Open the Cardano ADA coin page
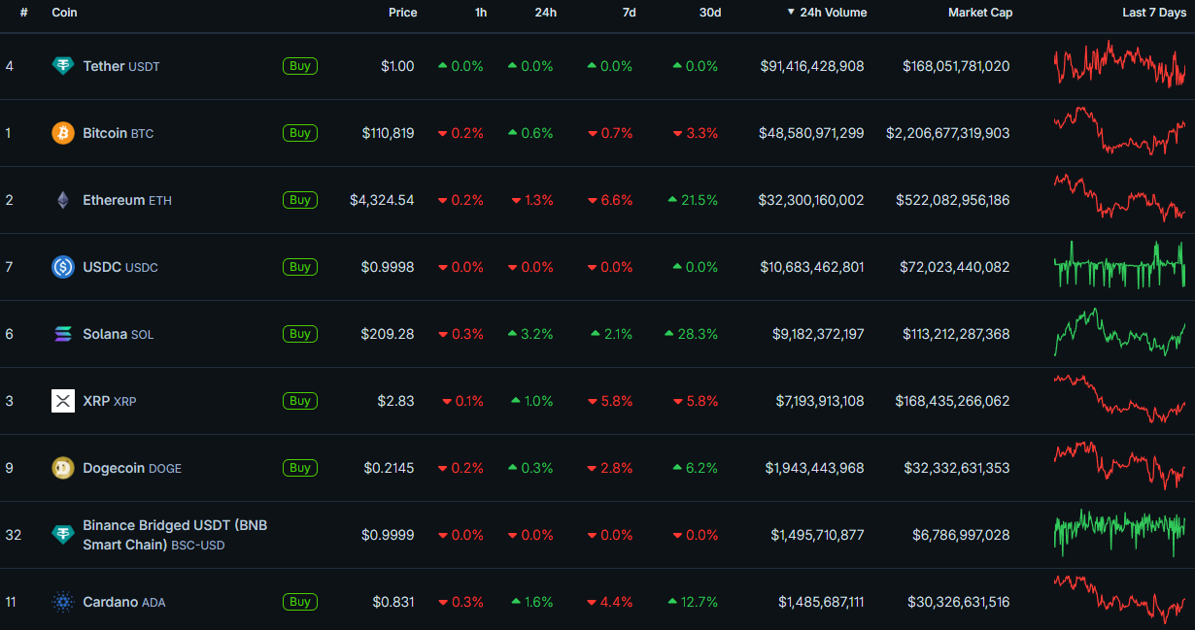This screenshot has width=1195, height=630. pyautogui.click(x=124, y=602)
